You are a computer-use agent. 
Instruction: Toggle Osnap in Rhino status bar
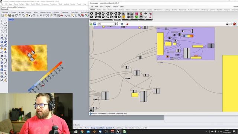tap(93, 128)
